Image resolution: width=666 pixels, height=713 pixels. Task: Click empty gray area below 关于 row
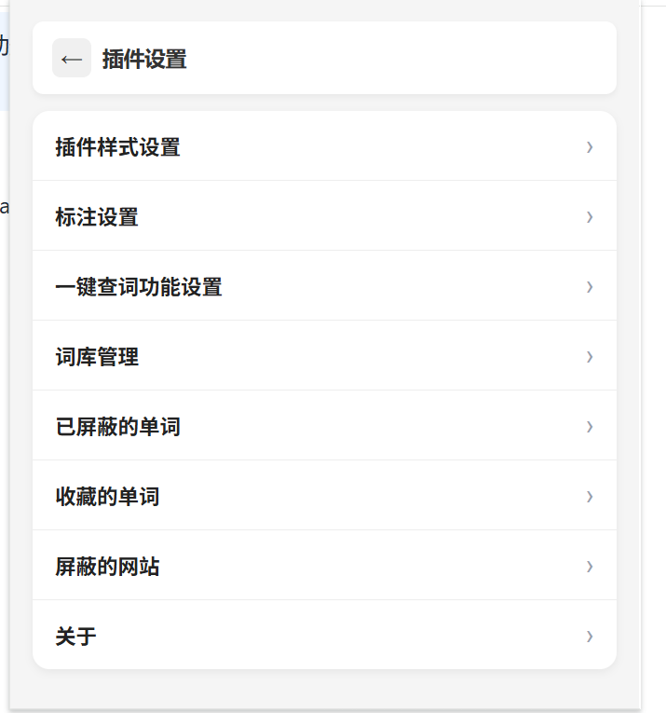point(324,690)
